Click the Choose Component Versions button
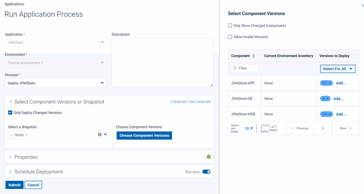Screen dimensions: 364x194 [x=144, y=135]
